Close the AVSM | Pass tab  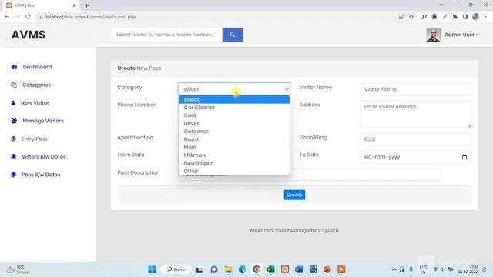click(x=75, y=5)
